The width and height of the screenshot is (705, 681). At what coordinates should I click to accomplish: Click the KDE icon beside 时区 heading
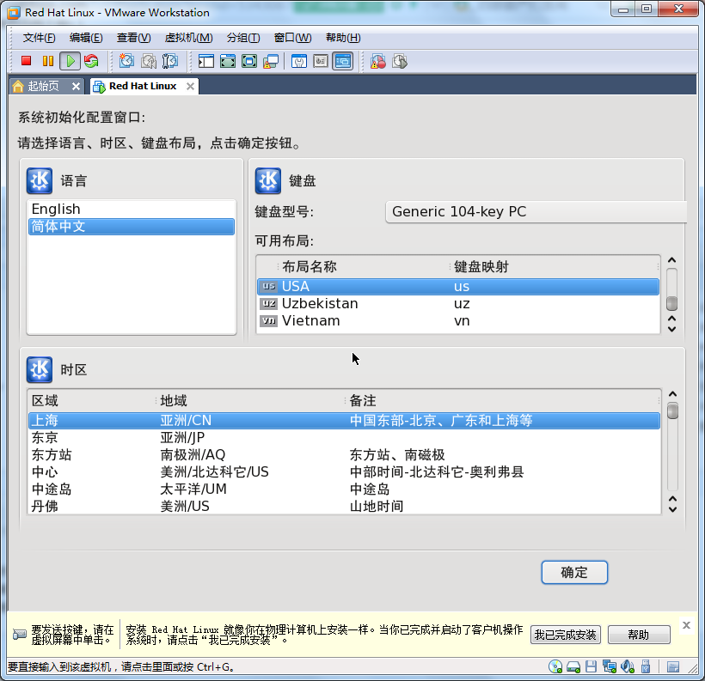[40, 370]
